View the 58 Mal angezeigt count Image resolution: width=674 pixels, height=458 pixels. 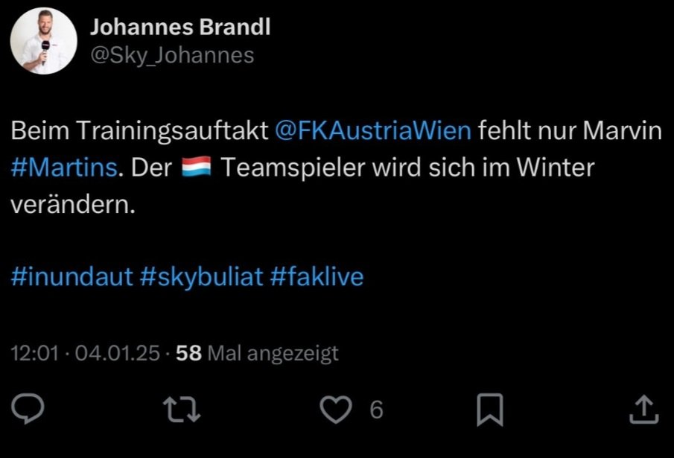click(x=256, y=353)
